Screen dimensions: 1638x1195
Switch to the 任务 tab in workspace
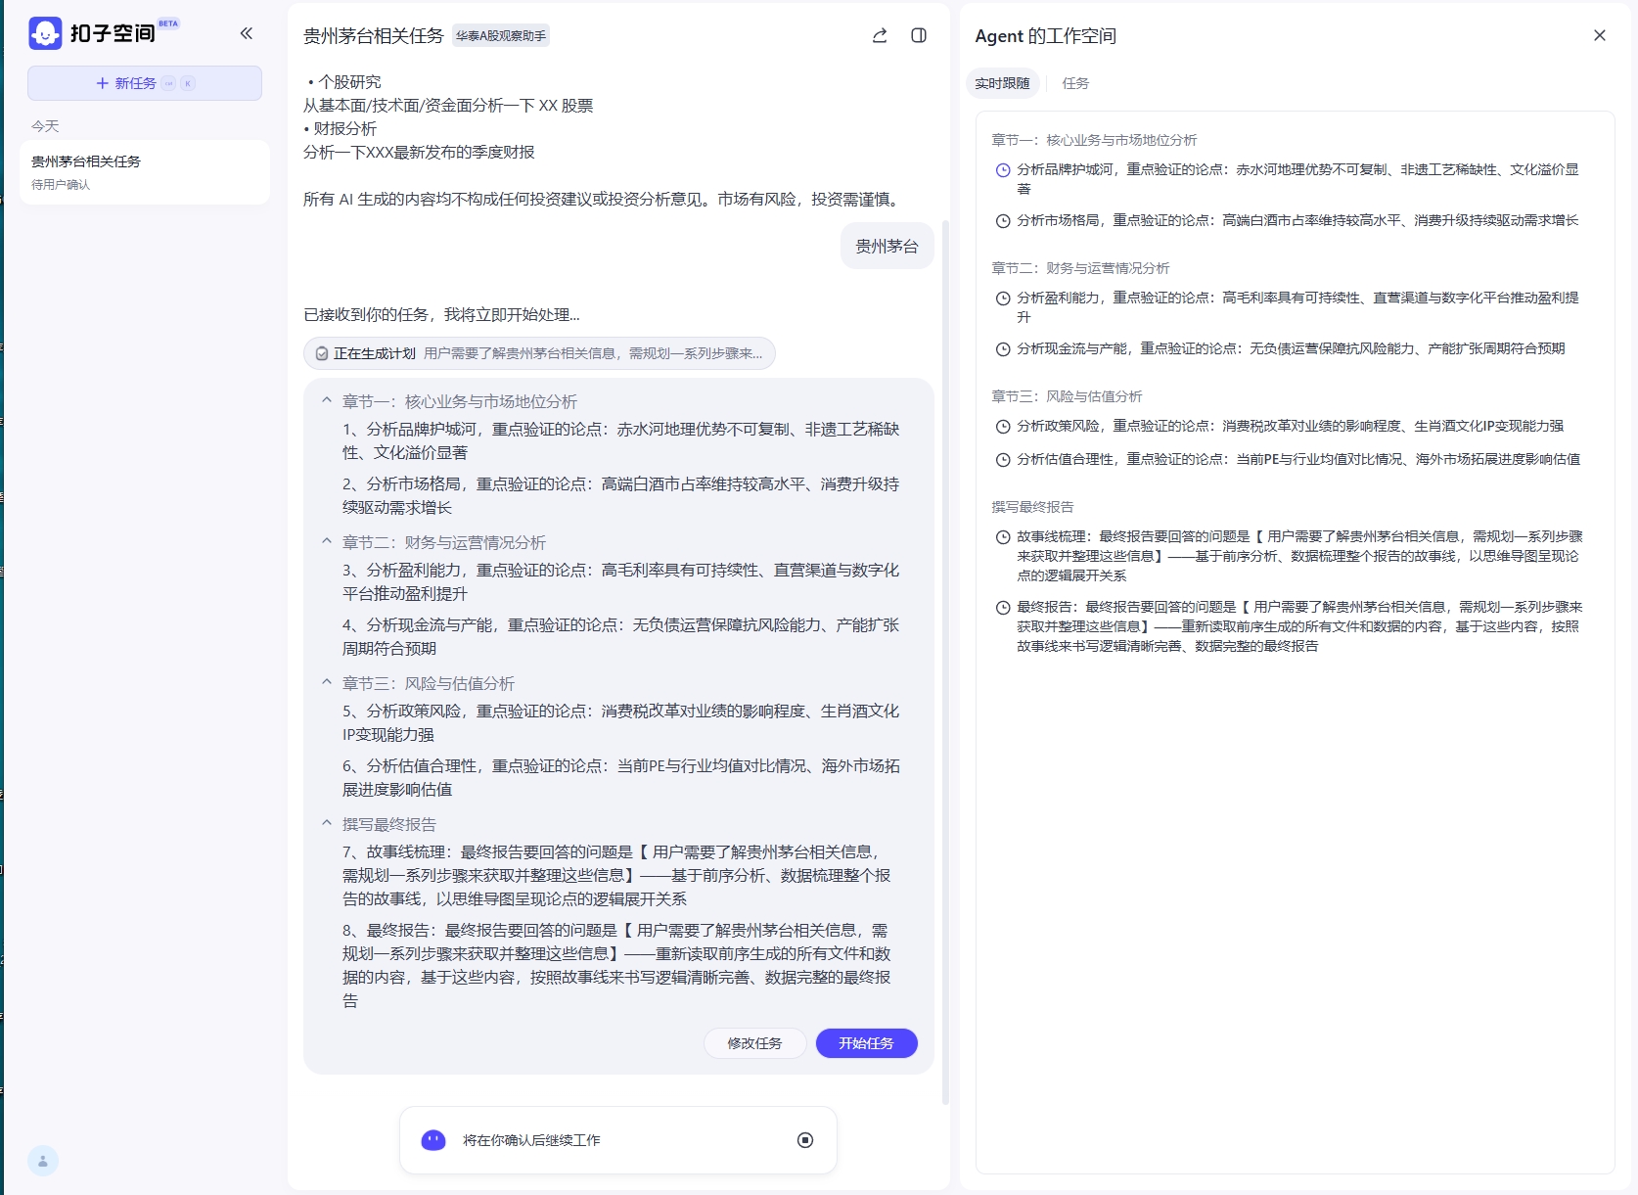[x=1075, y=83]
